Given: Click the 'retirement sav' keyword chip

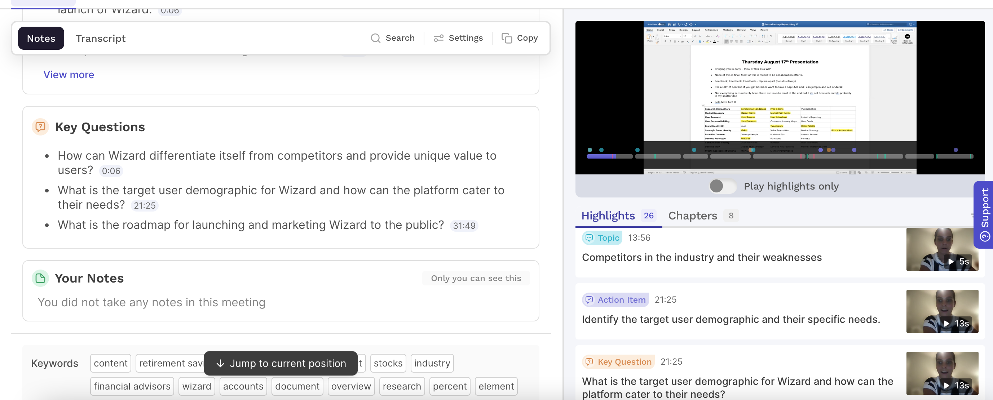Looking at the screenshot, I should (x=170, y=363).
